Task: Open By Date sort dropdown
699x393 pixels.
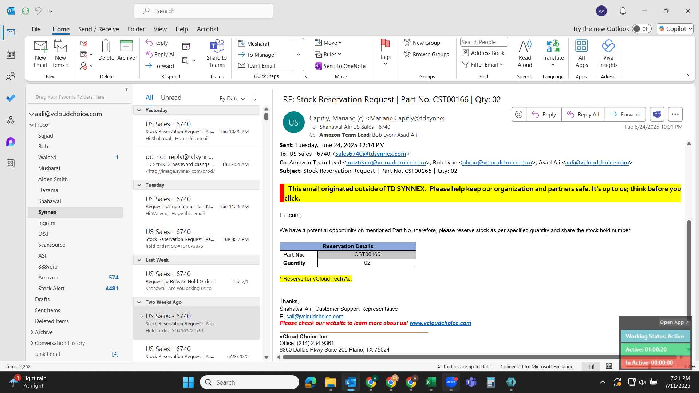Action: point(232,98)
